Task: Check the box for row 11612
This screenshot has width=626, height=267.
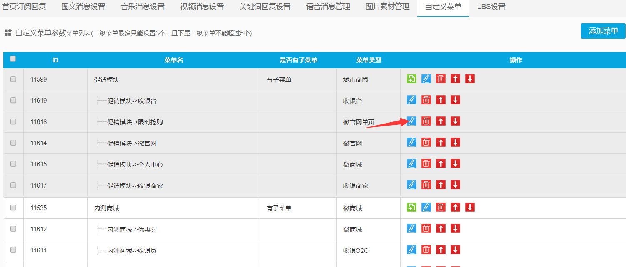Action: coord(13,229)
